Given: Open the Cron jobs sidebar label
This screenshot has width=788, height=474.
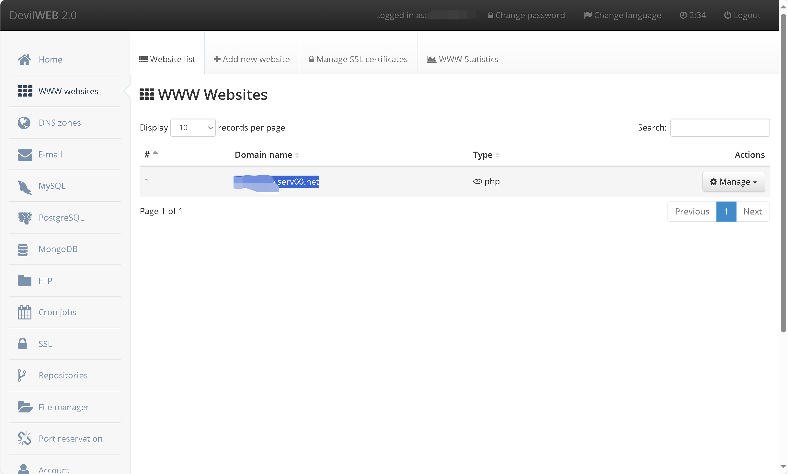Looking at the screenshot, I should pyautogui.click(x=57, y=312).
